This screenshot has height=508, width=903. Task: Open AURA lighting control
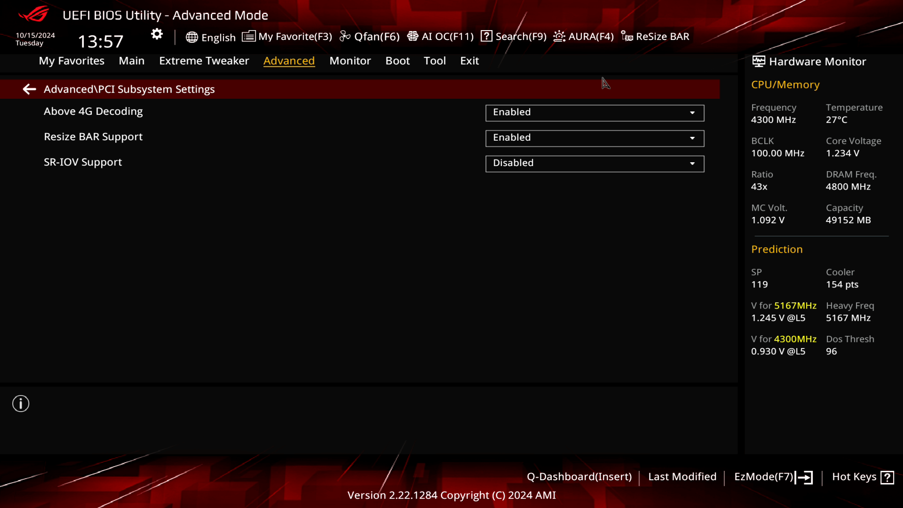click(582, 36)
